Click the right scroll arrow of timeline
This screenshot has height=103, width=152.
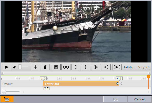[x=149, y=92]
